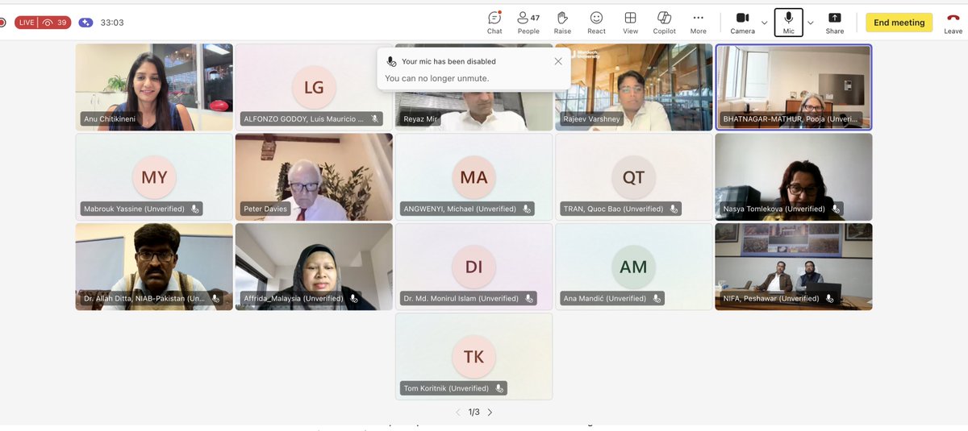Click the LIVE viewers count badge
Screen dimensions: 968x431
[43, 23]
